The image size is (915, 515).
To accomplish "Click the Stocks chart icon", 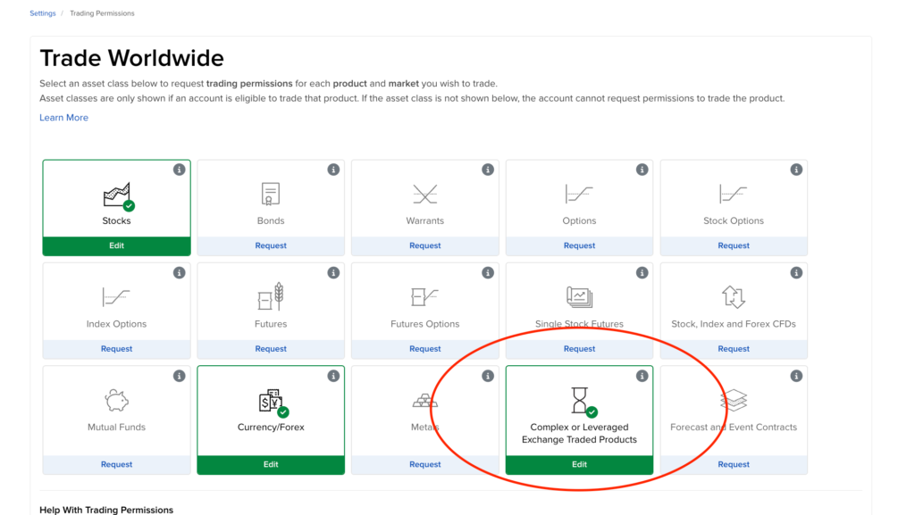I will 116,195.
